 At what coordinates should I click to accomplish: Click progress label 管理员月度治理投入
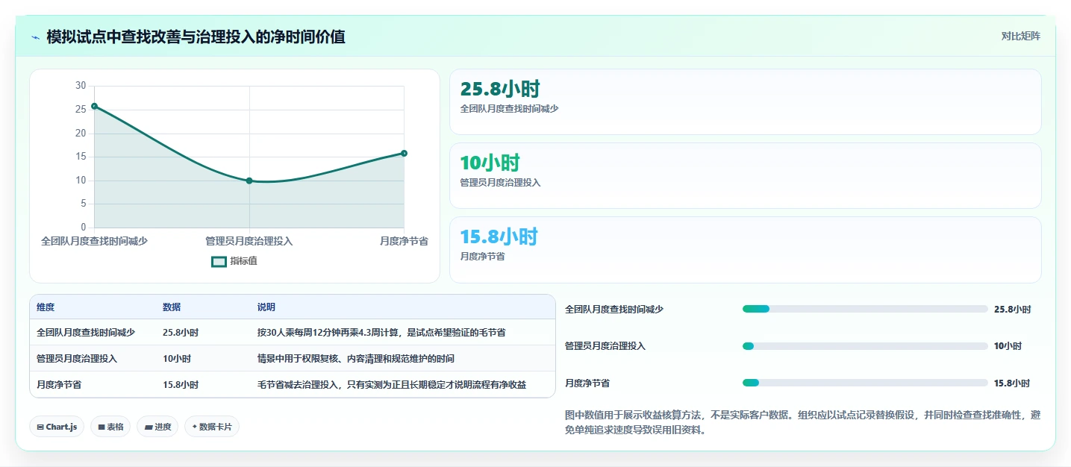pyautogui.click(x=605, y=346)
